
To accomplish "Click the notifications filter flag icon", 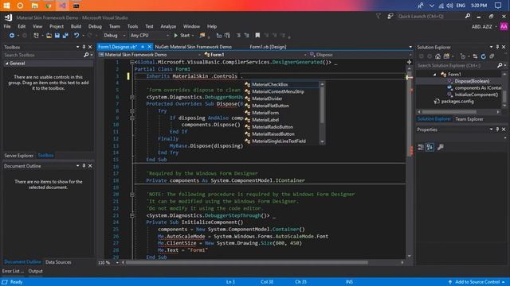I will 379,16.
